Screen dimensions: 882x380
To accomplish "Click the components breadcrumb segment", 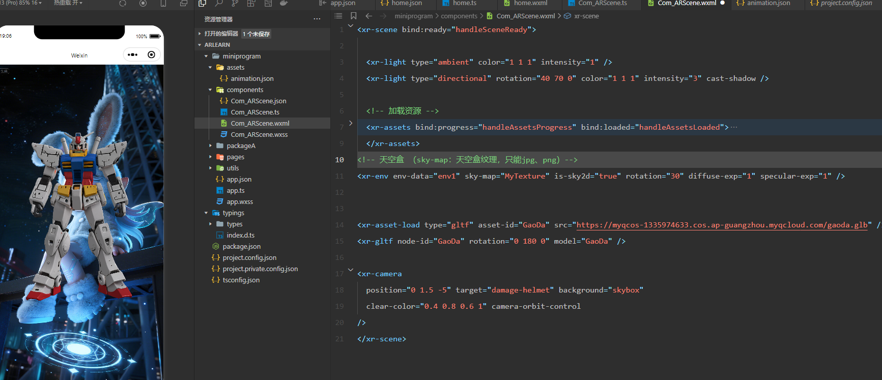I will [x=459, y=16].
